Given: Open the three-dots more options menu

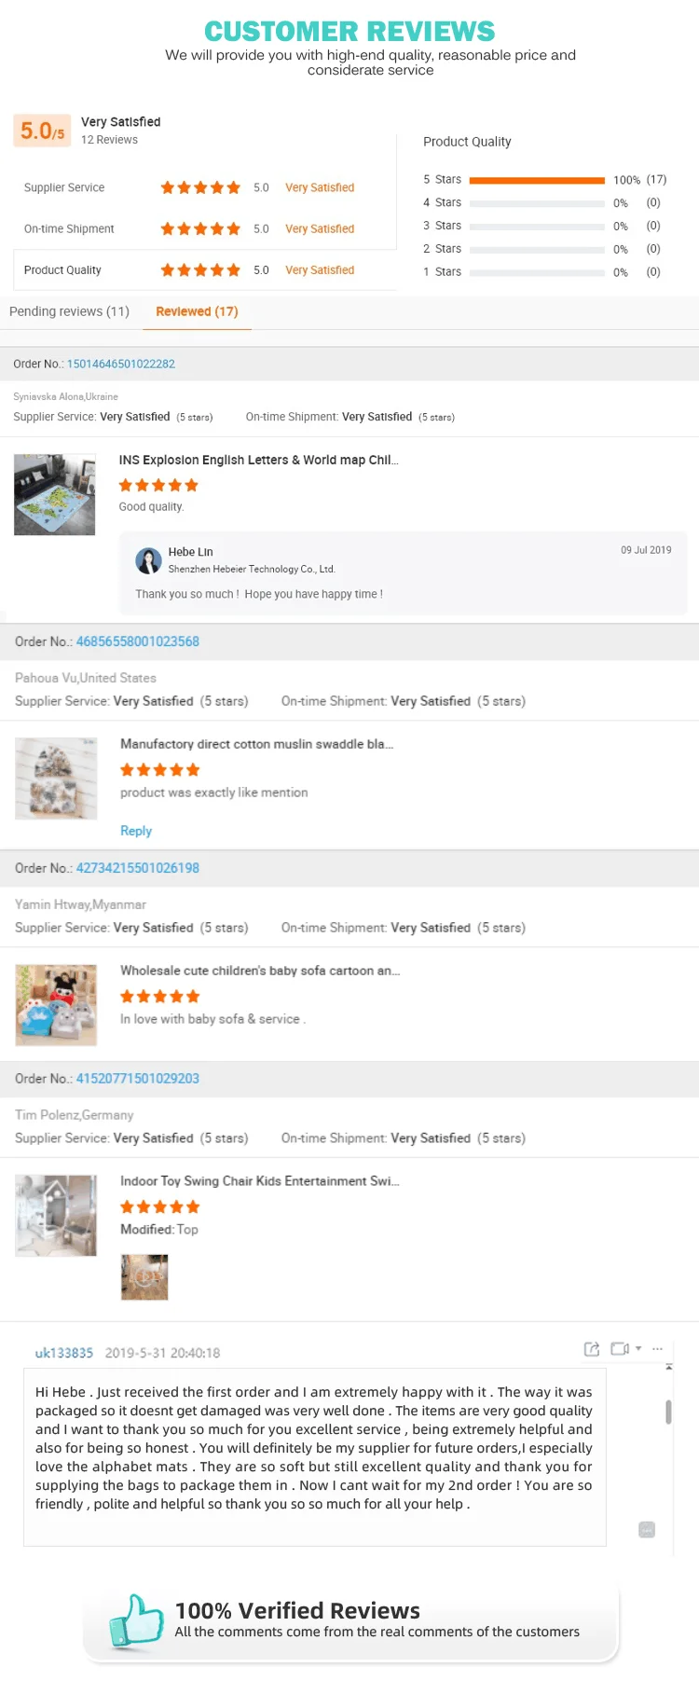Looking at the screenshot, I should (x=657, y=1349).
